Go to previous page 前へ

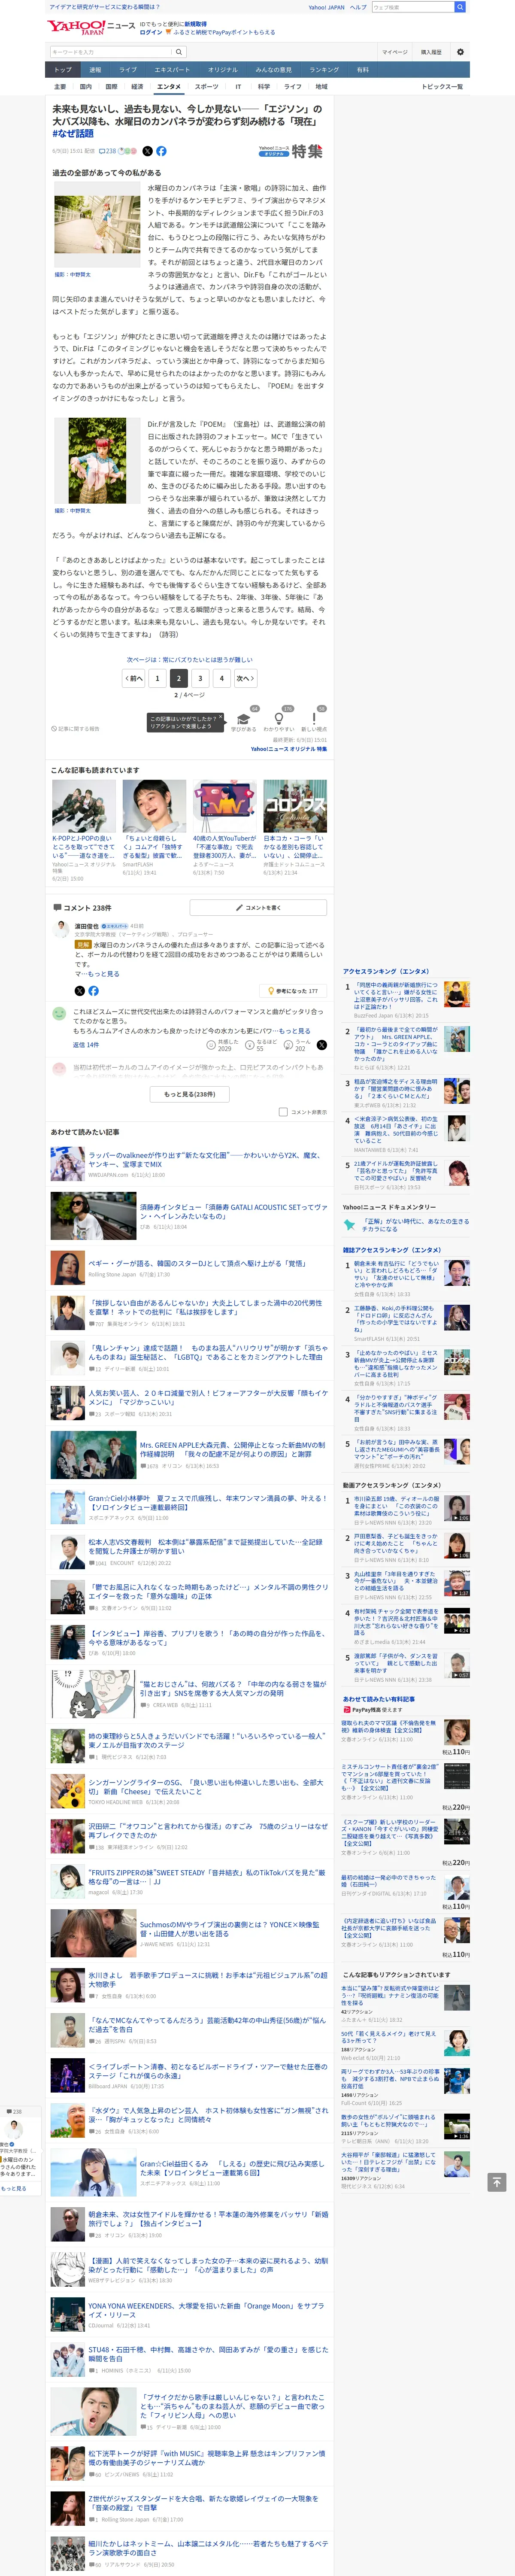134,678
